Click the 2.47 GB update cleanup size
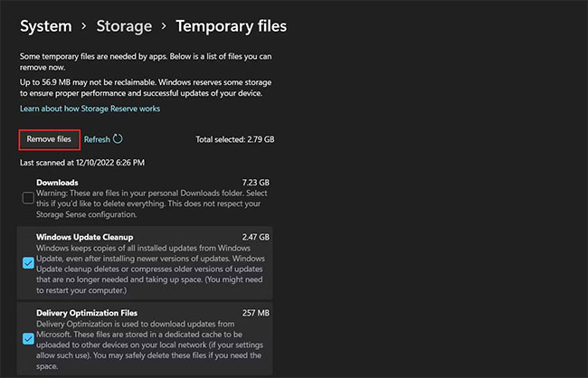 (x=256, y=237)
